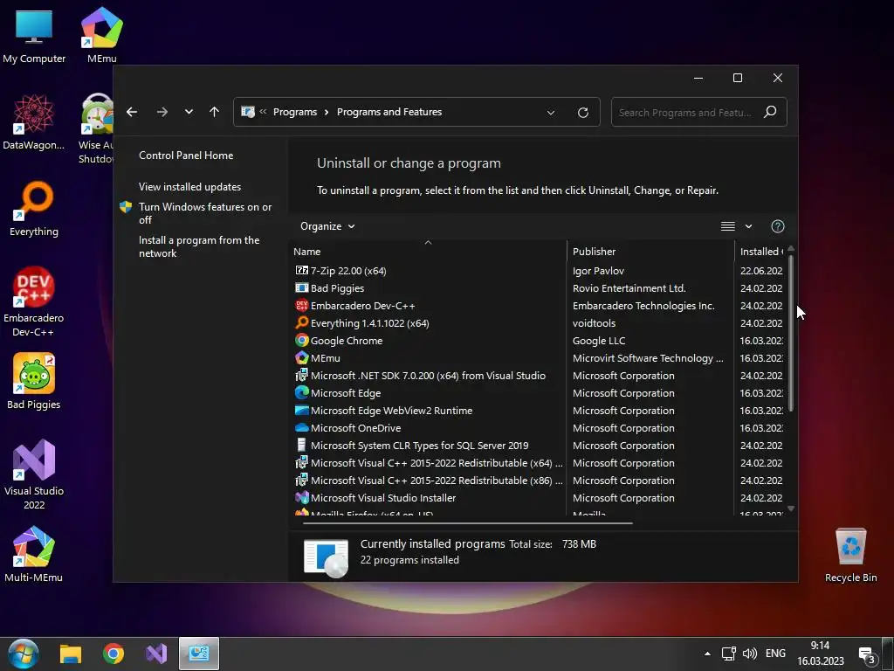Select the Everything 1.4.1.1022 list icon
The image size is (894, 671).
pos(301,323)
